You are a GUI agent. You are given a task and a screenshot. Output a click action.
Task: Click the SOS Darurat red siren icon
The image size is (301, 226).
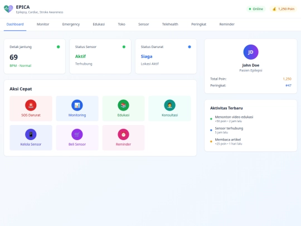(31, 105)
